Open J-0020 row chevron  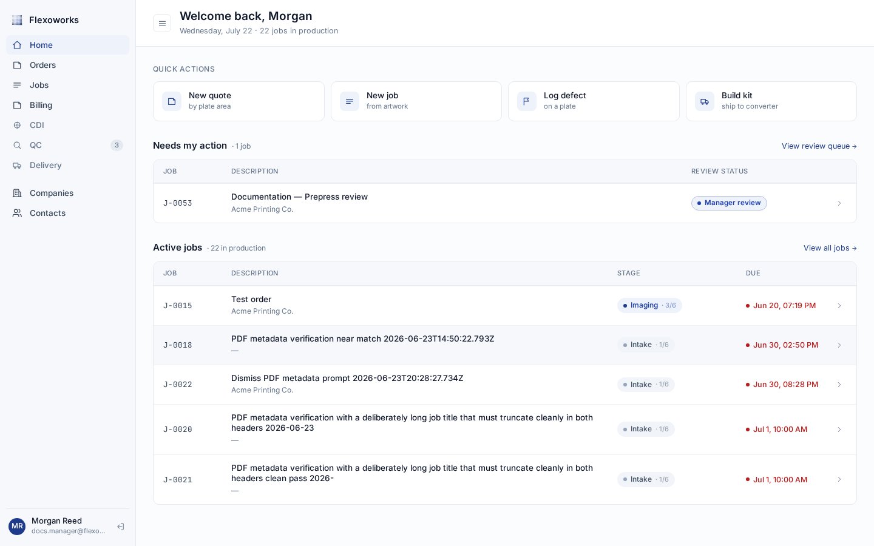tap(839, 430)
